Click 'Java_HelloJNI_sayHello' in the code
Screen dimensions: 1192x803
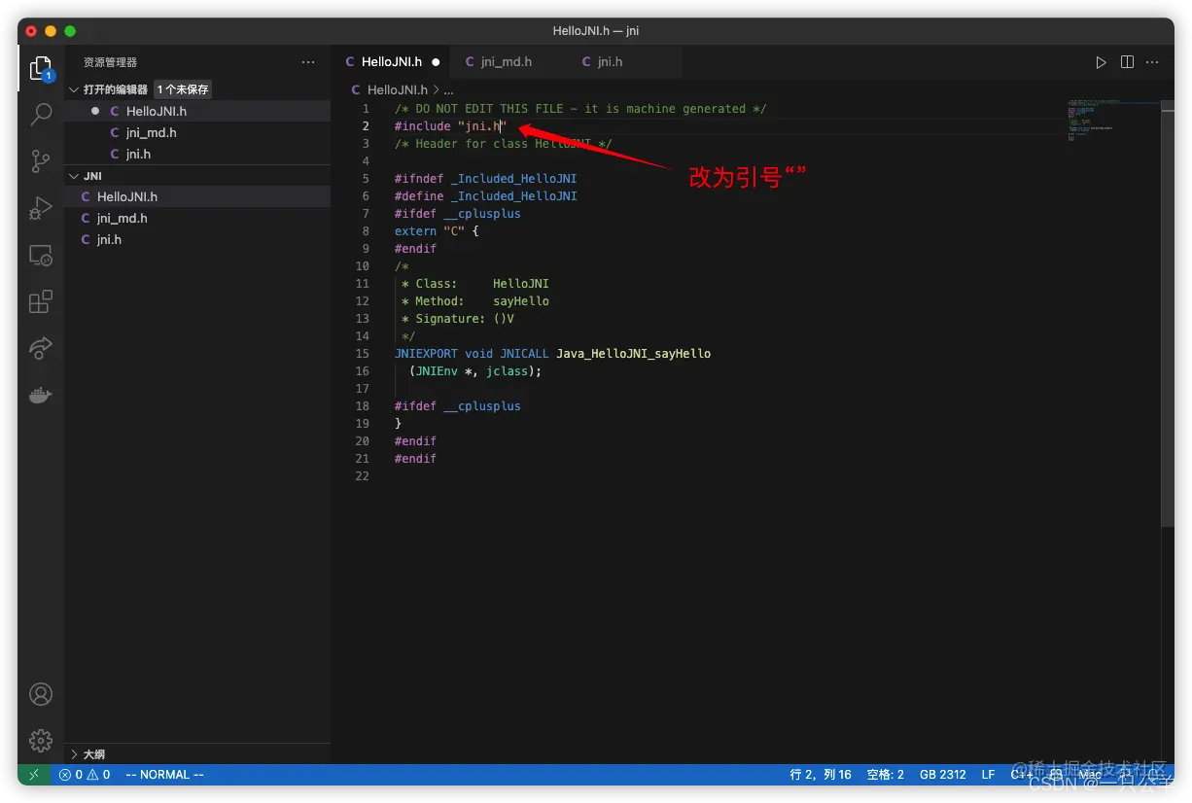[634, 354]
